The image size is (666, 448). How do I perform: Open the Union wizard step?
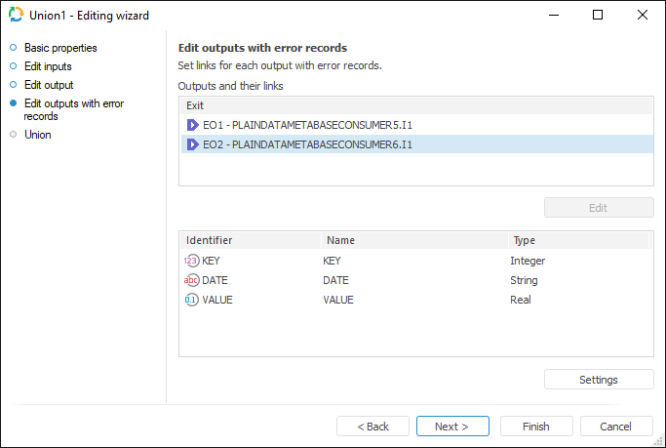tap(37, 135)
